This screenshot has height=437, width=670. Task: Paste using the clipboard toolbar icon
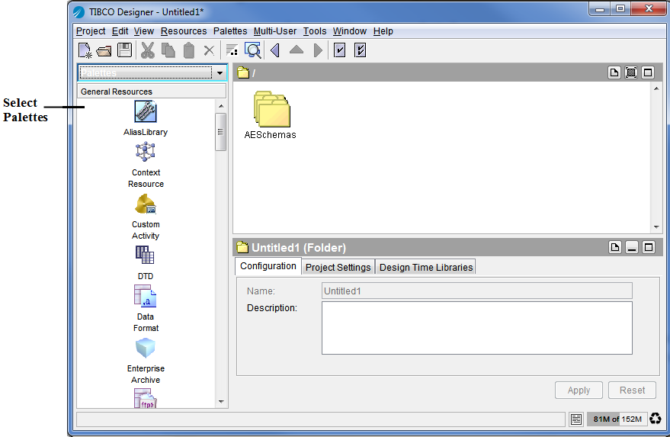coord(188,50)
